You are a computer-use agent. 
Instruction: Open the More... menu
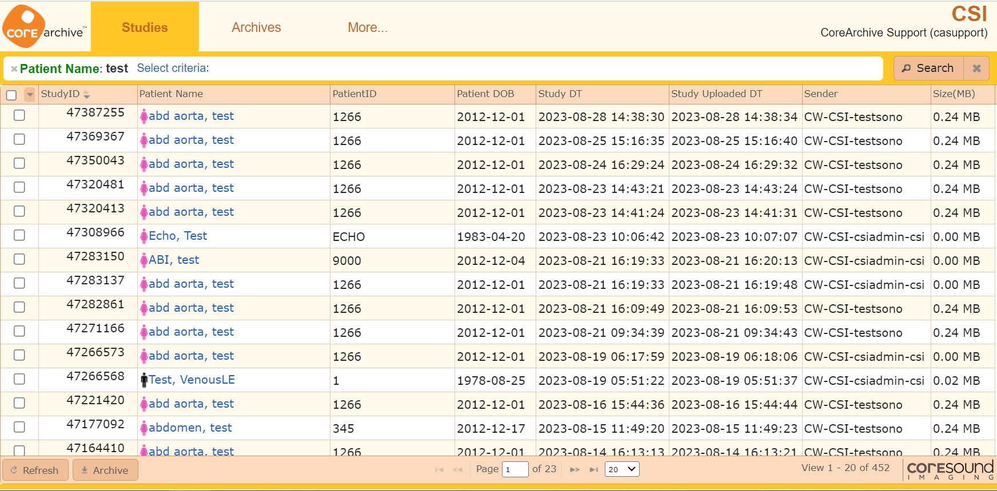pos(368,27)
